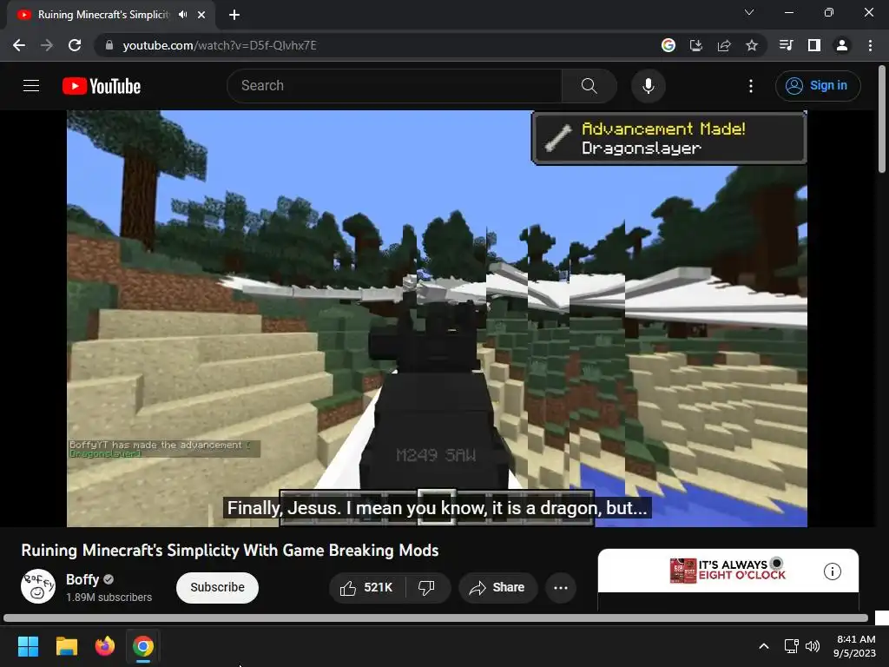Open Chrome tab search chevron

[x=749, y=12]
